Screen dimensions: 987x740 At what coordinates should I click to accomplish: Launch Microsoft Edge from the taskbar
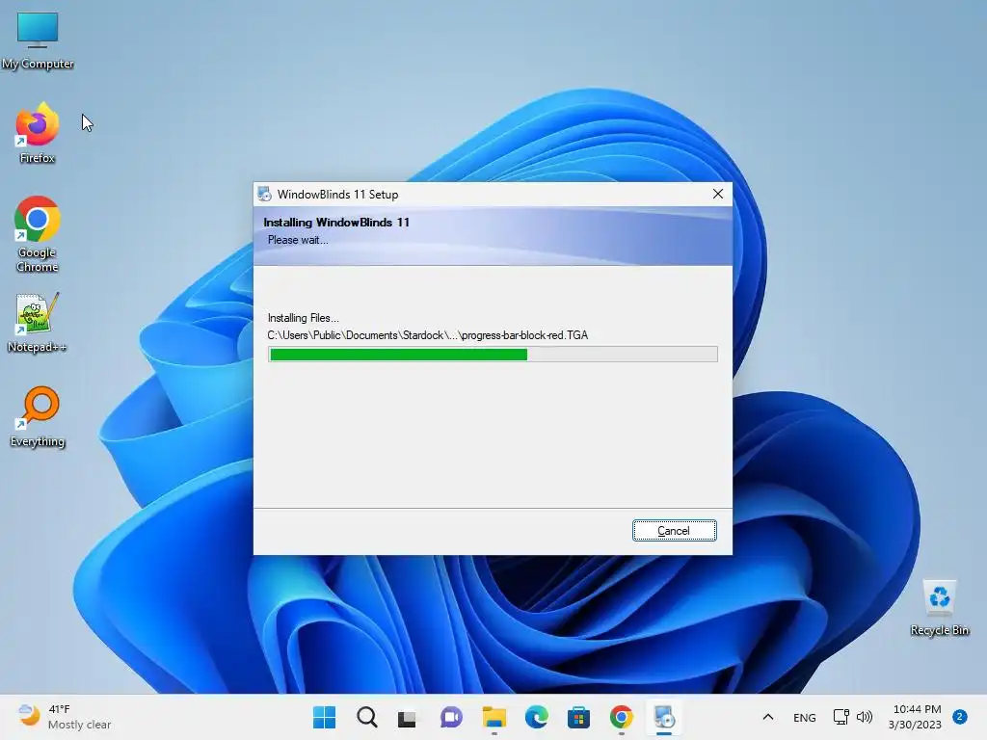tap(536, 717)
